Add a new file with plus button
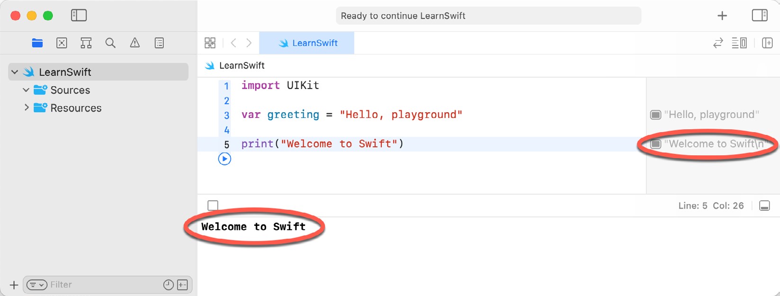The image size is (780, 296). pos(14,285)
